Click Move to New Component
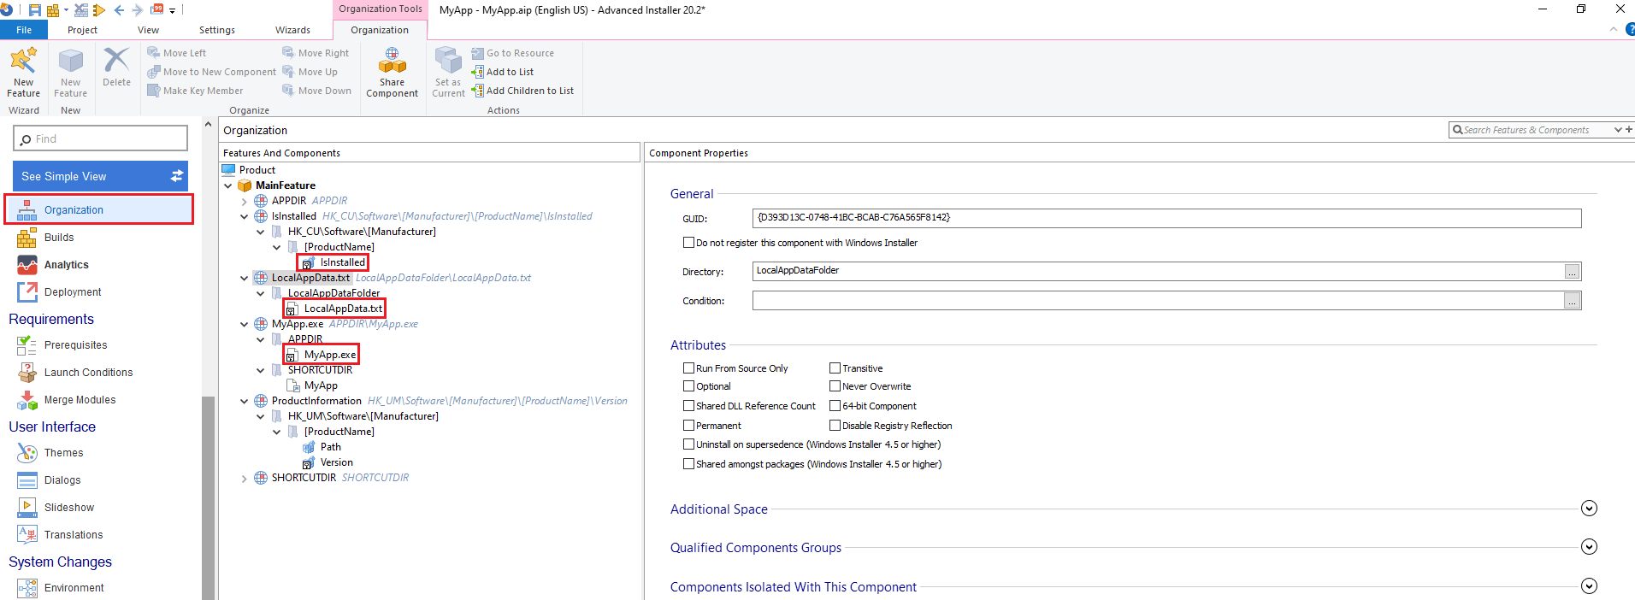 coord(211,72)
